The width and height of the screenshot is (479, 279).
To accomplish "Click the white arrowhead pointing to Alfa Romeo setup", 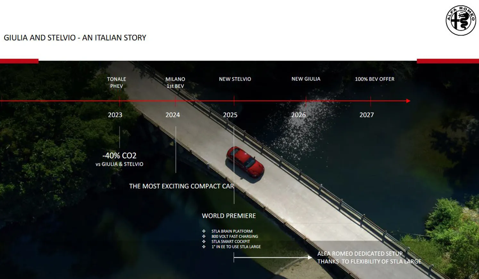I will [310, 257].
